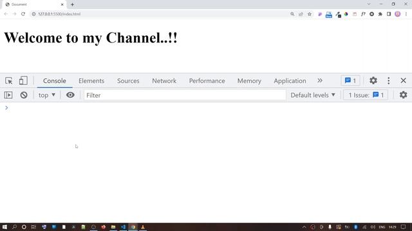Open the Sources tab
Viewport: 412px width, 231px height.
128,81
